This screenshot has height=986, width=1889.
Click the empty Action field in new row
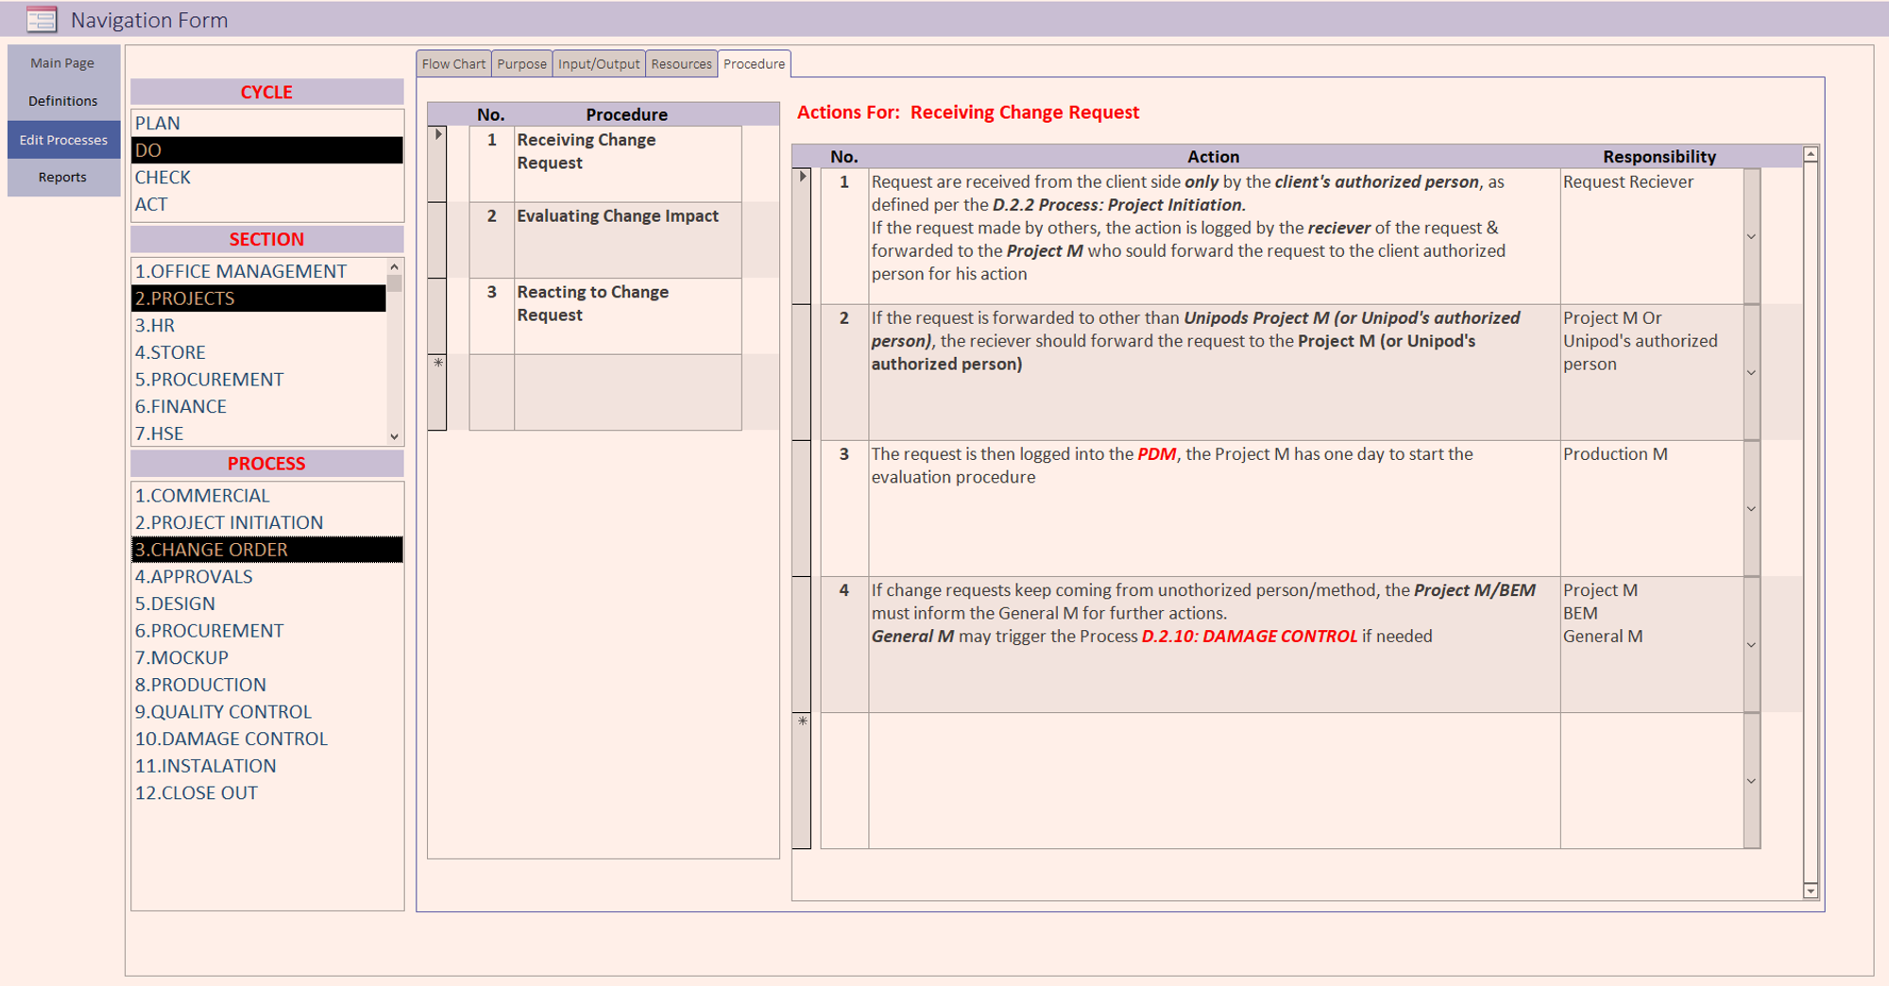1213,780
